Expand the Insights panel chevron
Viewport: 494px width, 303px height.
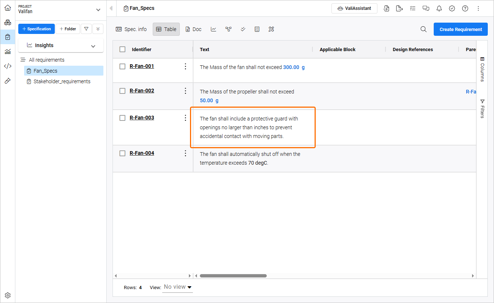93,46
